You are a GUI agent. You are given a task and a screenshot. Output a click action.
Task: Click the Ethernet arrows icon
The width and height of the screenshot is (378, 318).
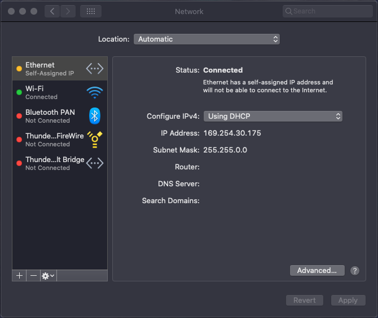pyautogui.click(x=95, y=69)
